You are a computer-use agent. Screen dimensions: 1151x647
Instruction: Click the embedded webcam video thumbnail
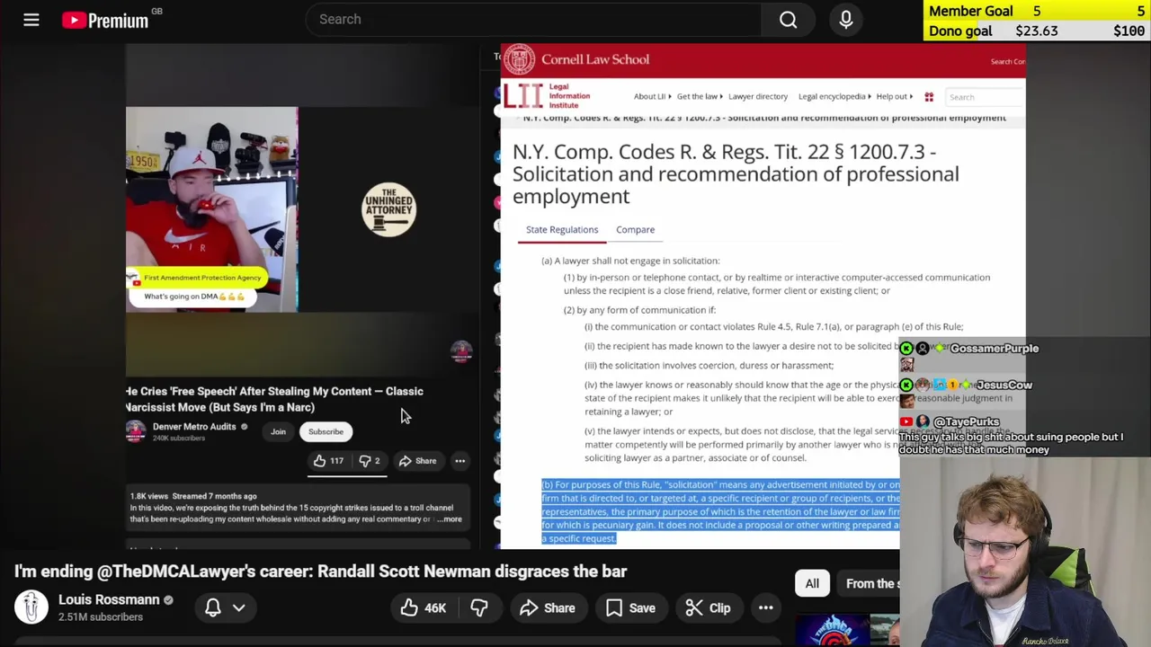[x=211, y=209]
